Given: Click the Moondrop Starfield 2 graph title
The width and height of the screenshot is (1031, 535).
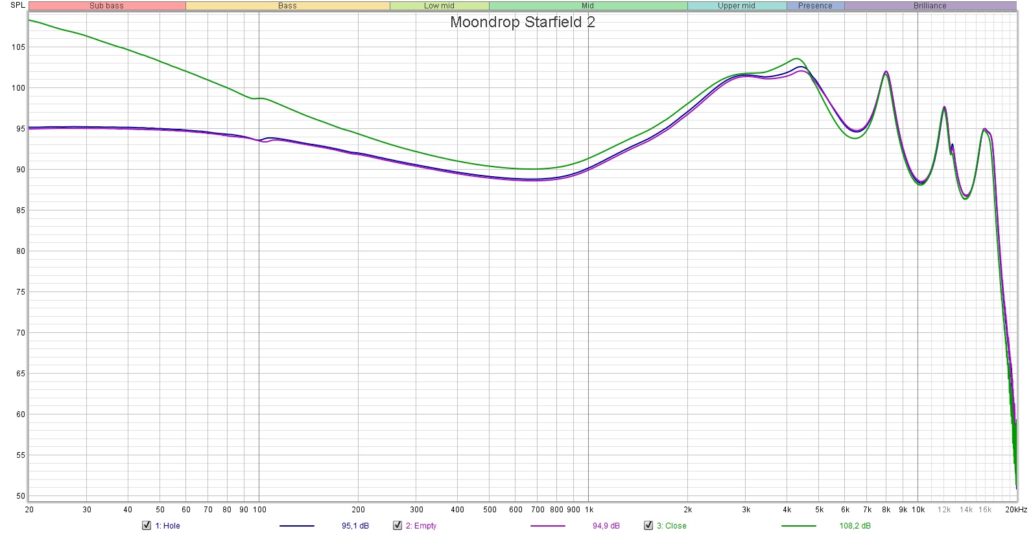Looking at the screenshot, I should pos(522,22).
